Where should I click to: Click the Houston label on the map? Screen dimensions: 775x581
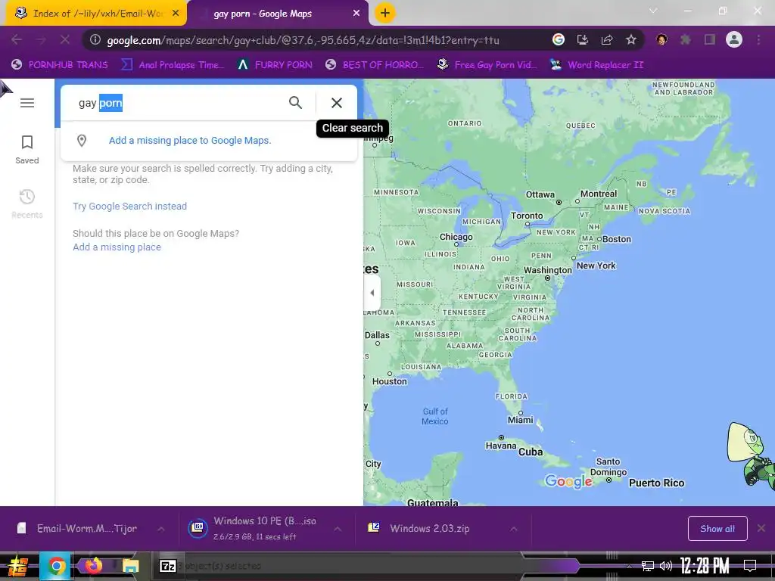[x=390, y=381]
